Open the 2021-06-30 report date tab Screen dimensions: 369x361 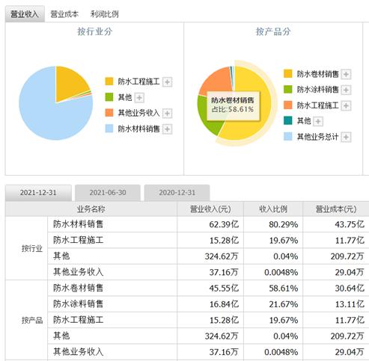point(108,193)
